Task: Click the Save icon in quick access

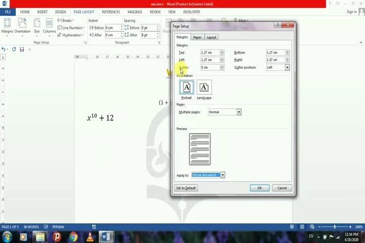Action: 22,49
